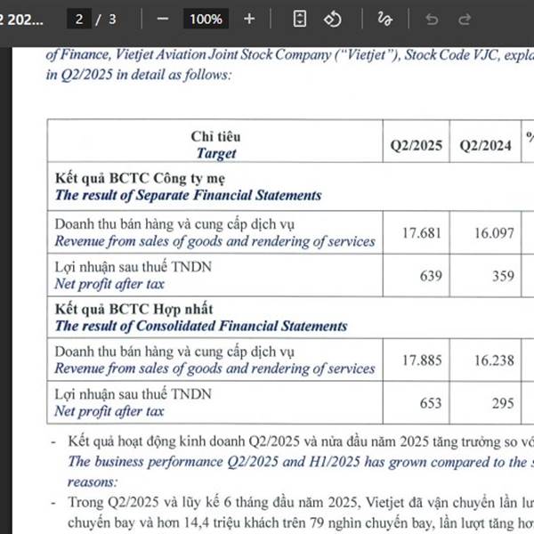
Task: Click 'Kết quả BCTC Hợp nhất' heading
Action: click(133, 309)
